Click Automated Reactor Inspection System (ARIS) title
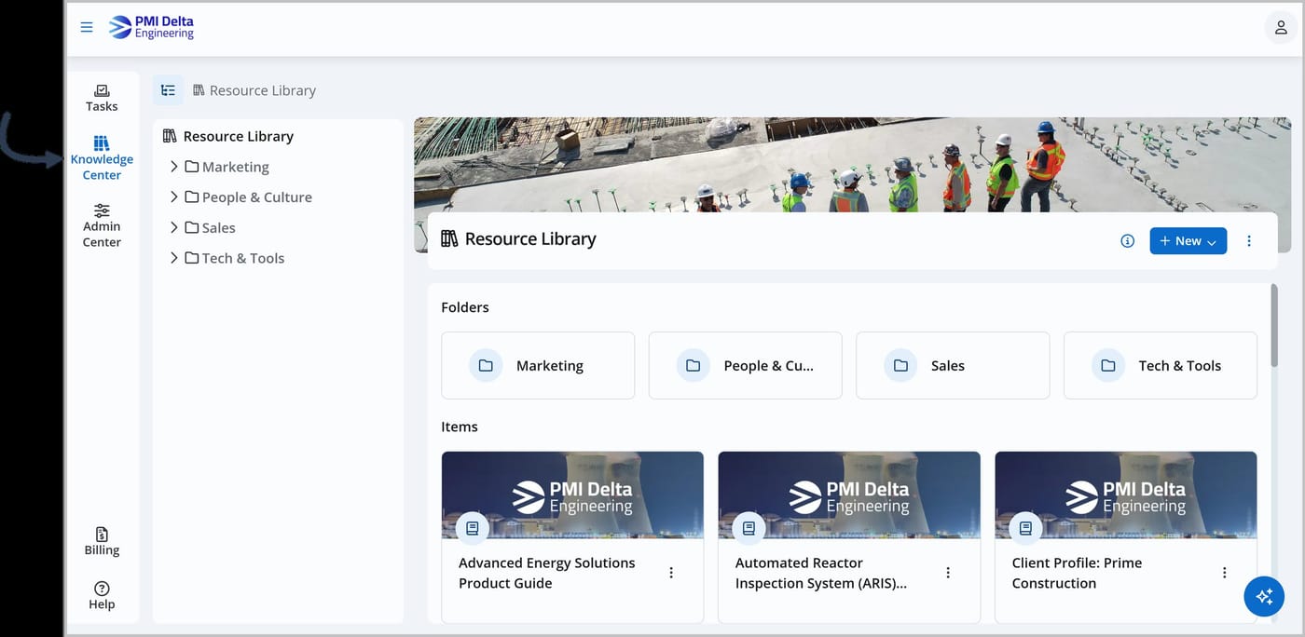The image size is (1305, 637). (821, 573)
